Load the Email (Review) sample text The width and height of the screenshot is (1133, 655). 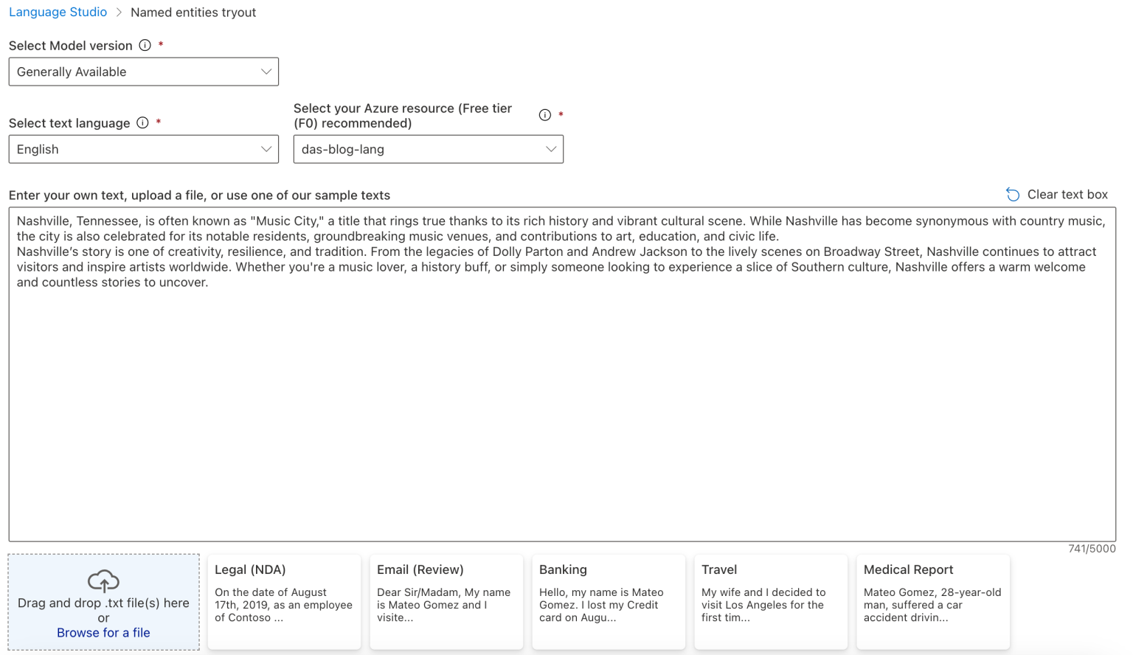coord(446,602)
